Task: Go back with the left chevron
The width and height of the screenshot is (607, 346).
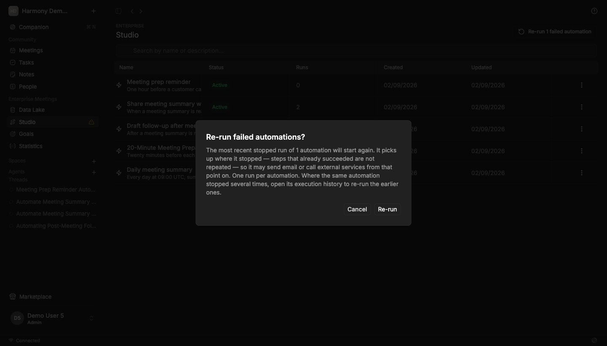Action: pos(132,11)
